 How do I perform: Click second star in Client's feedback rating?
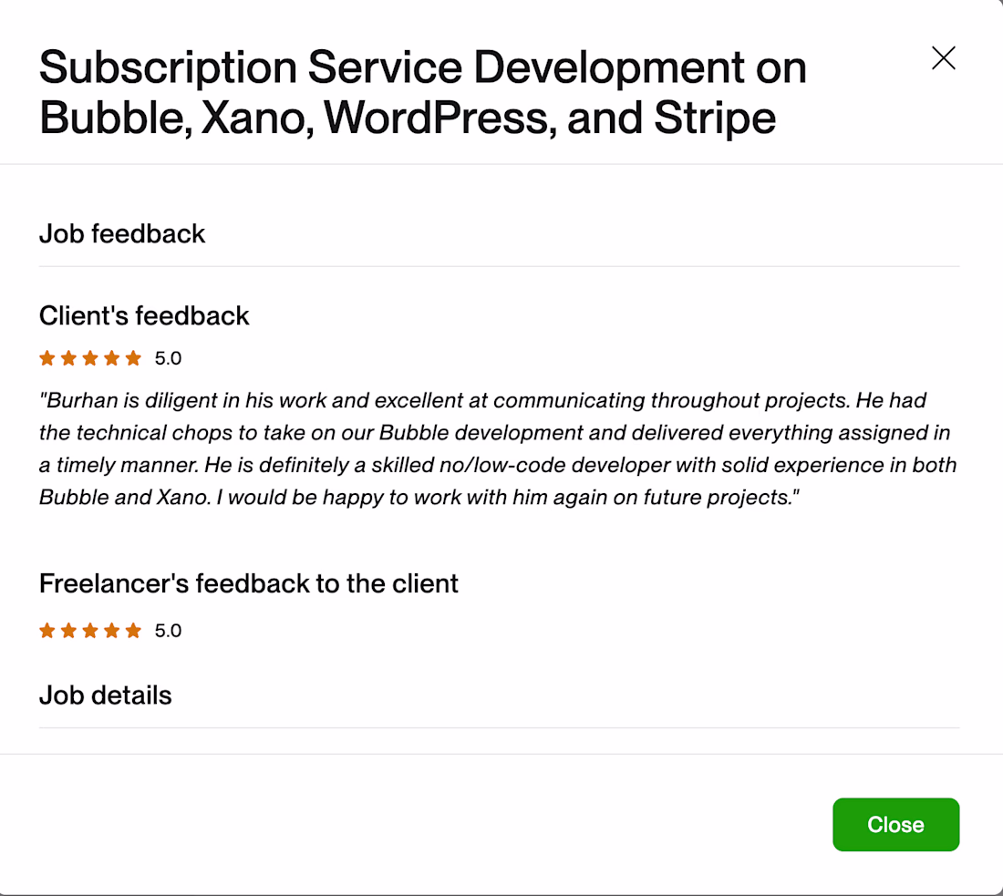[68, 358]
